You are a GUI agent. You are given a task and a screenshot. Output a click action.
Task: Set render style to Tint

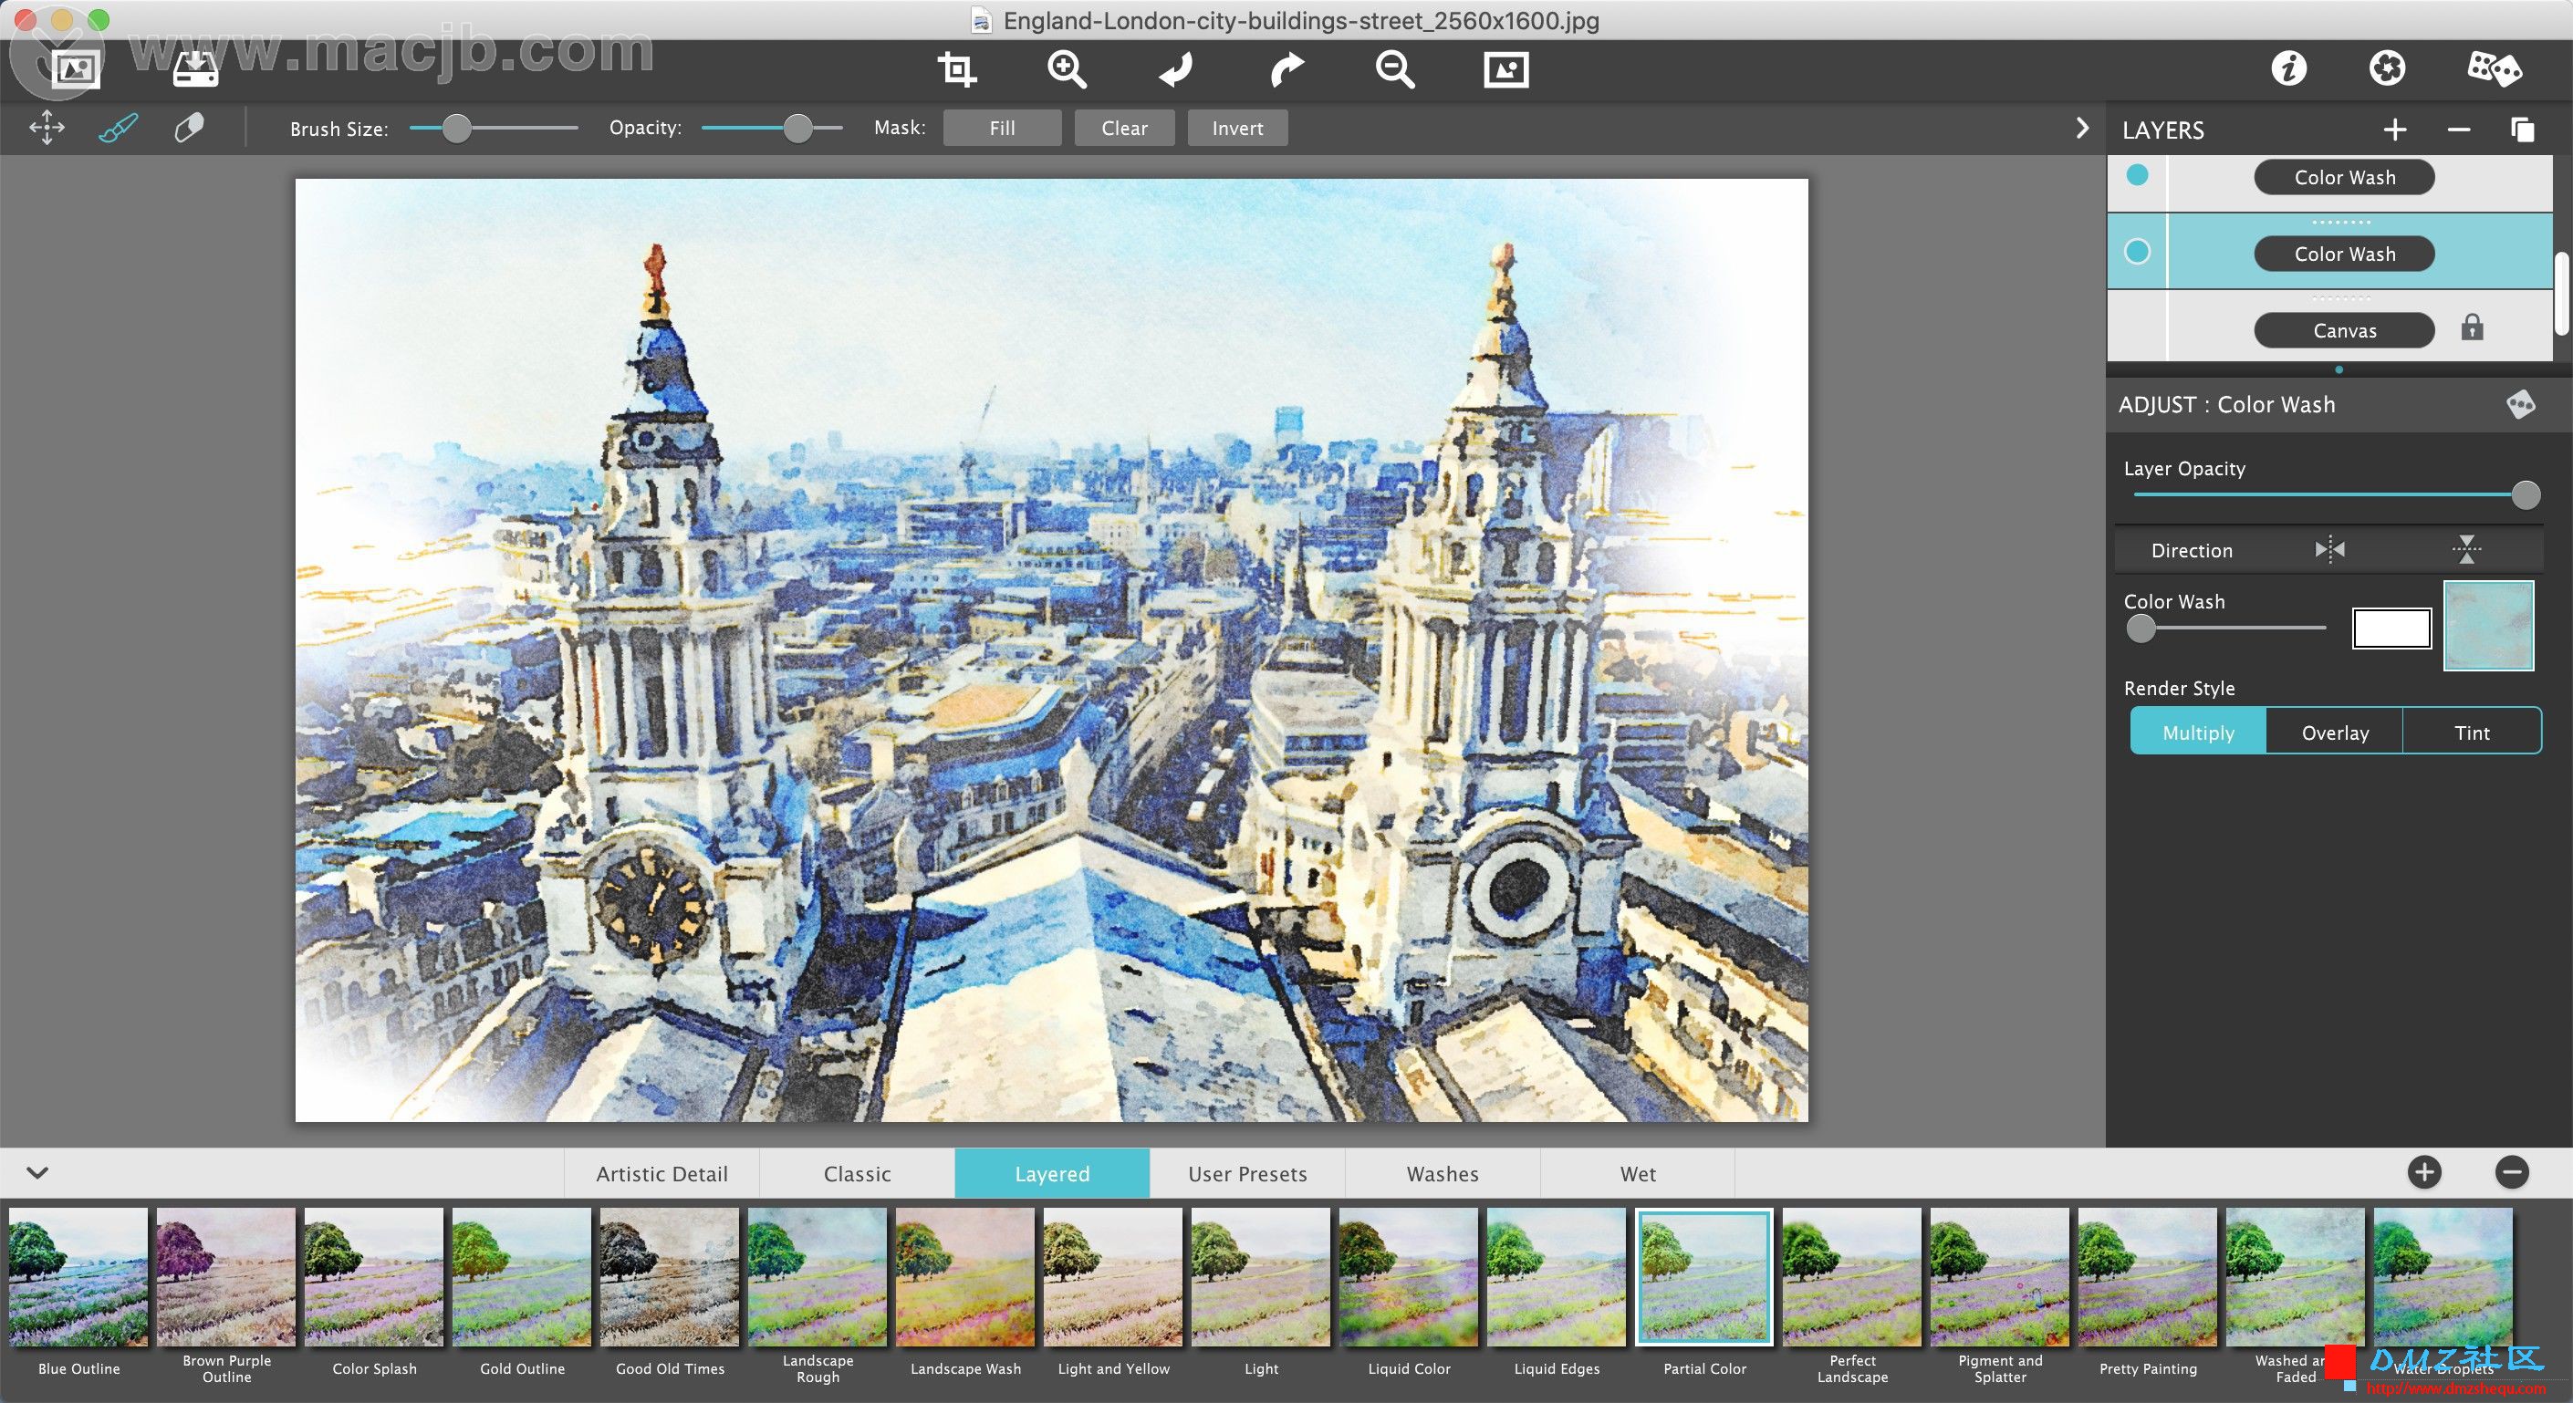pyautogui.click(x=2471, y=732)
